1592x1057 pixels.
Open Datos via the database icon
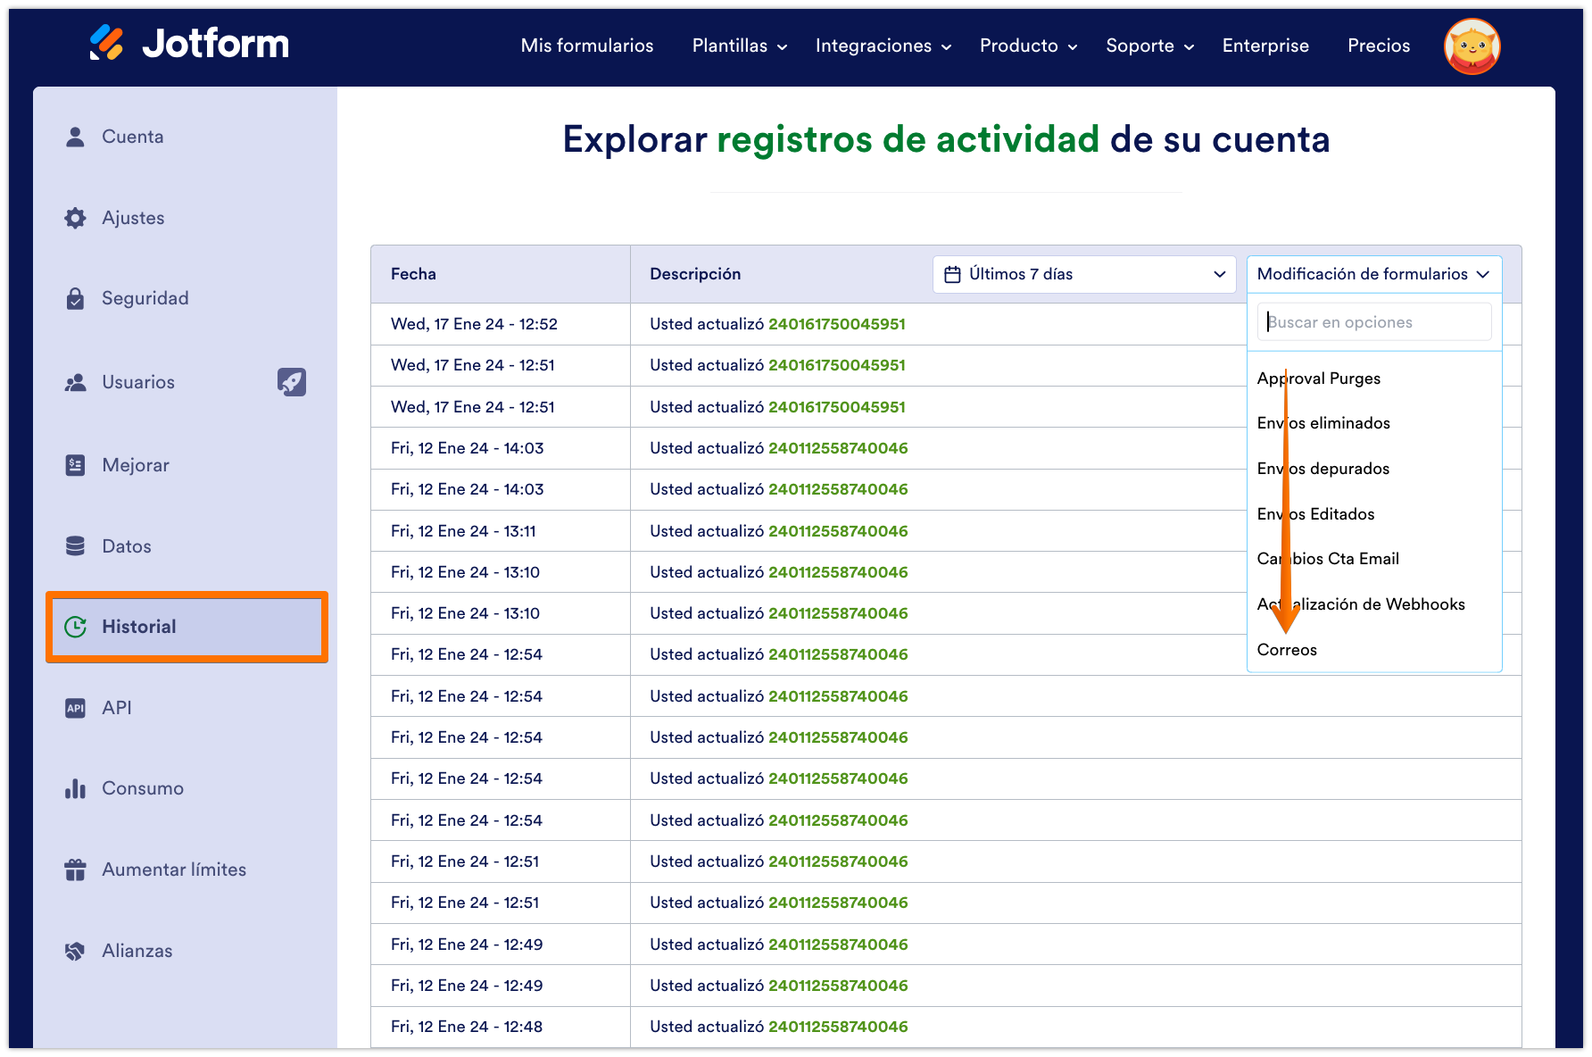coord(75,545)
